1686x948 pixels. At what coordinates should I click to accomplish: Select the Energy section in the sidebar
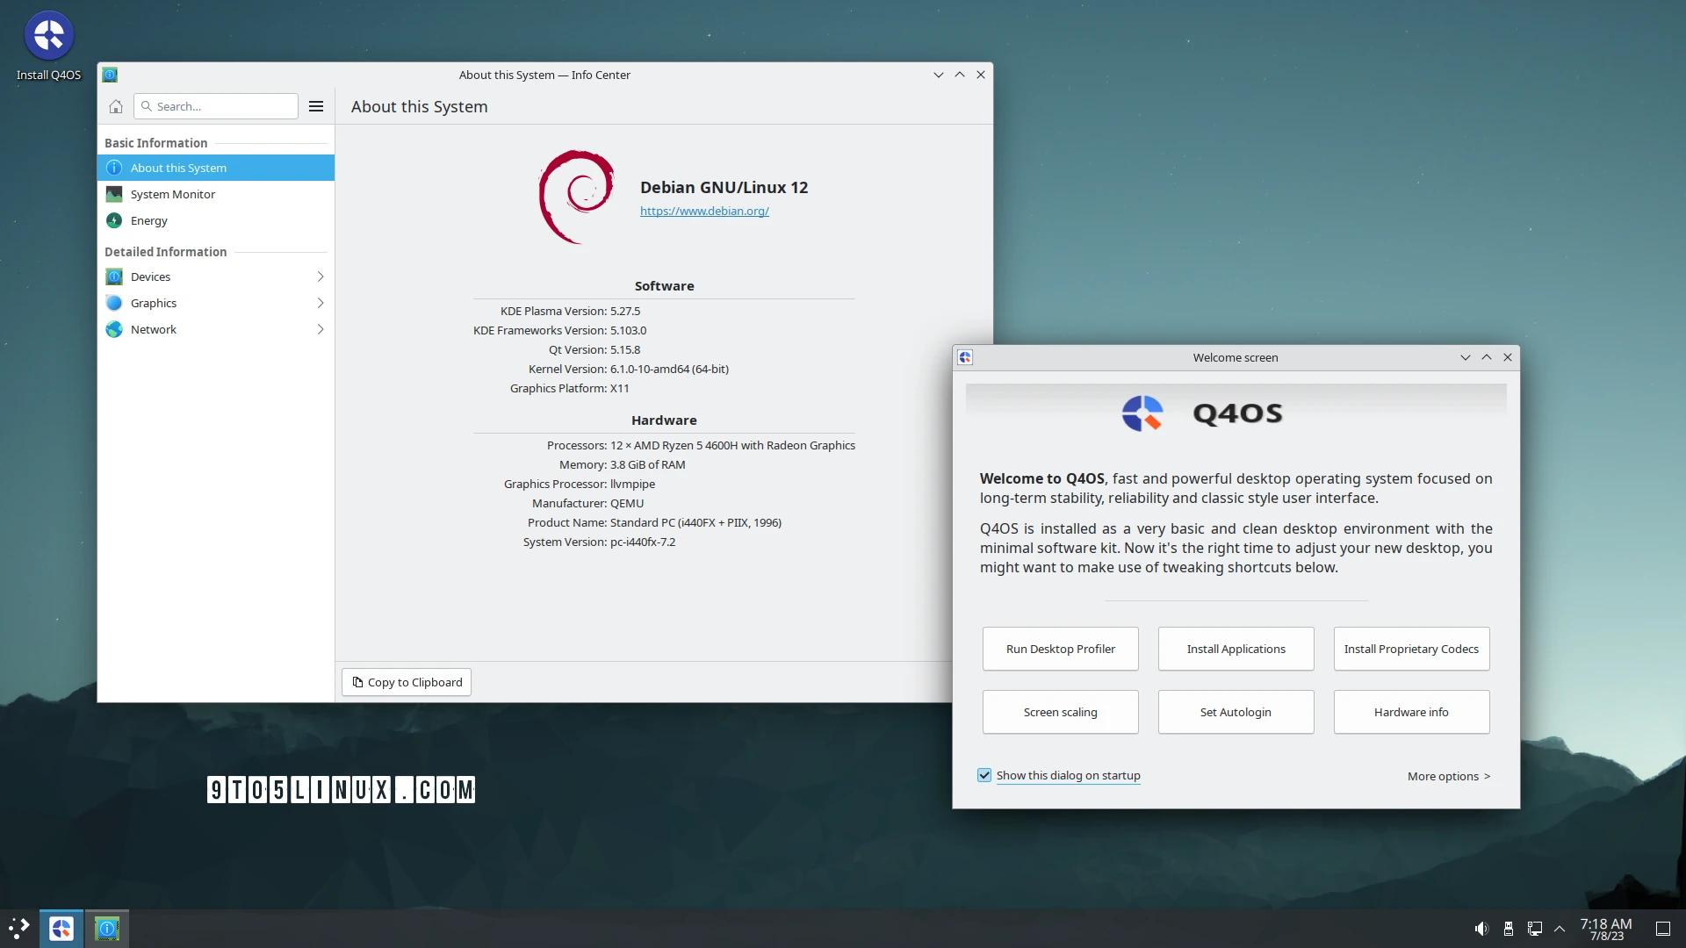tap(148, 220)
